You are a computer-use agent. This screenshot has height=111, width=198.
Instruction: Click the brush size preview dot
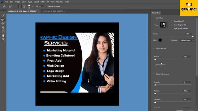tap(29, 6)
